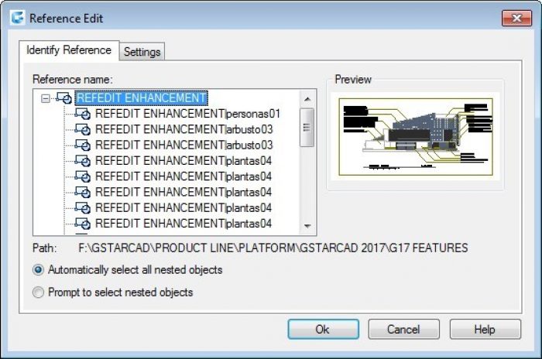Confirm with the Ok button
The image size is (542, 359).
323,330
